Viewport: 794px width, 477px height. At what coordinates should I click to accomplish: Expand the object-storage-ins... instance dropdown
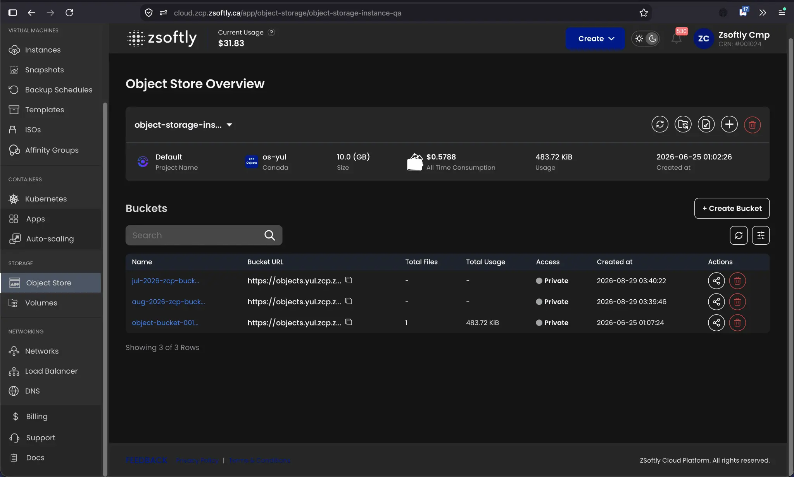[229, 125]
